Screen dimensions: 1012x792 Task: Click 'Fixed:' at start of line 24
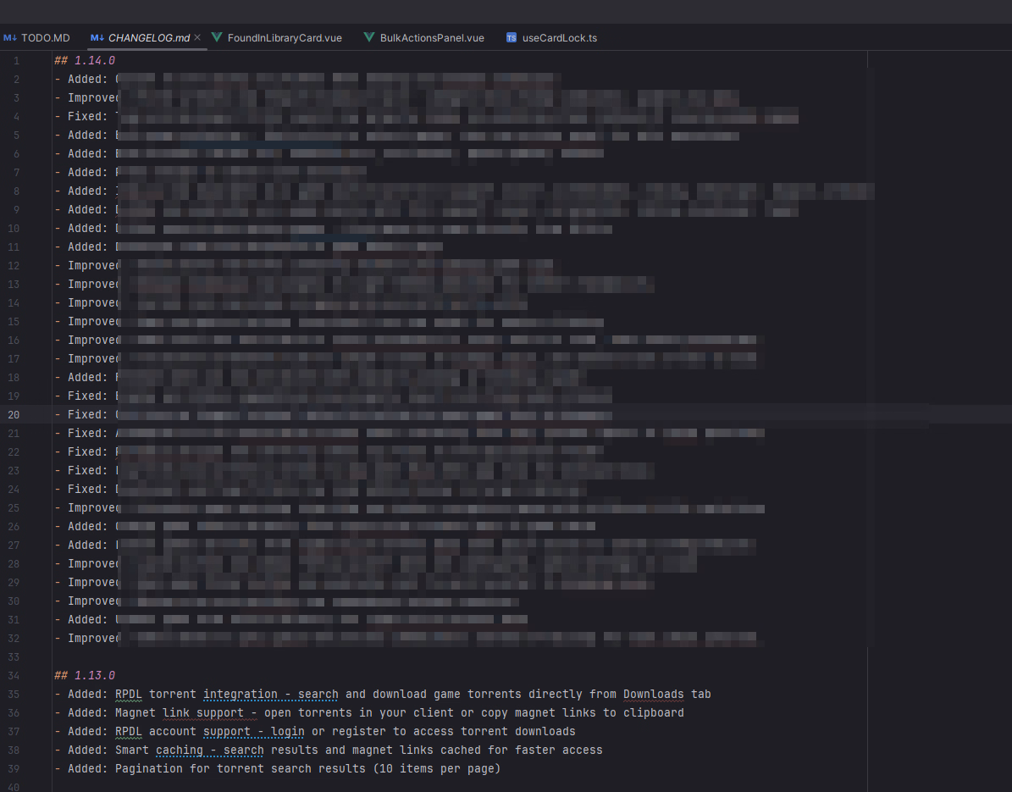pyautogui.click(x=88, y=490)
